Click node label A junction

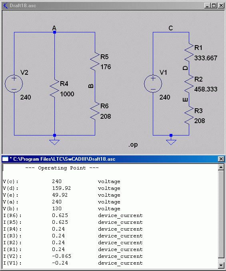[x=54, y=32]
